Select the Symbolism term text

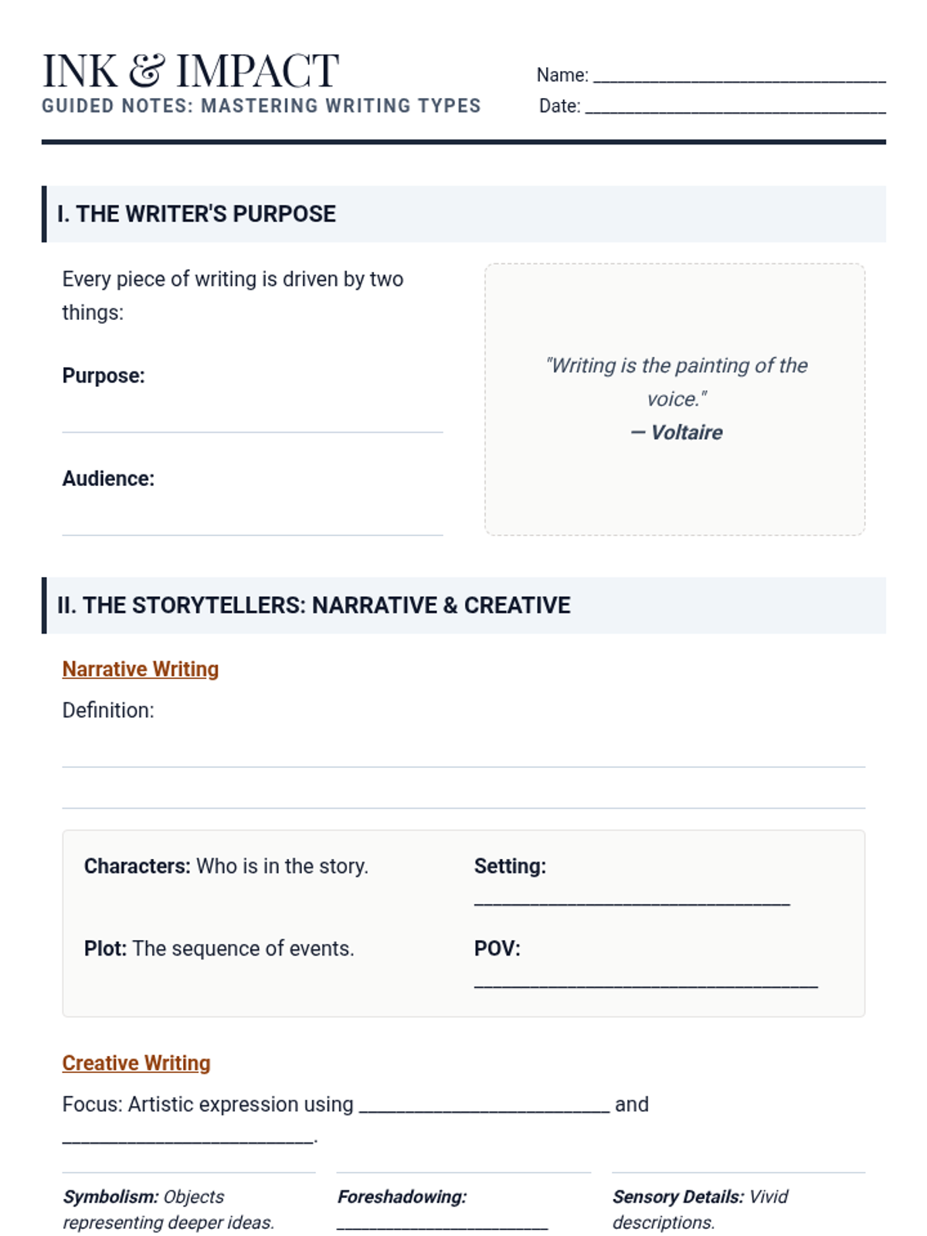[110, 1197]
